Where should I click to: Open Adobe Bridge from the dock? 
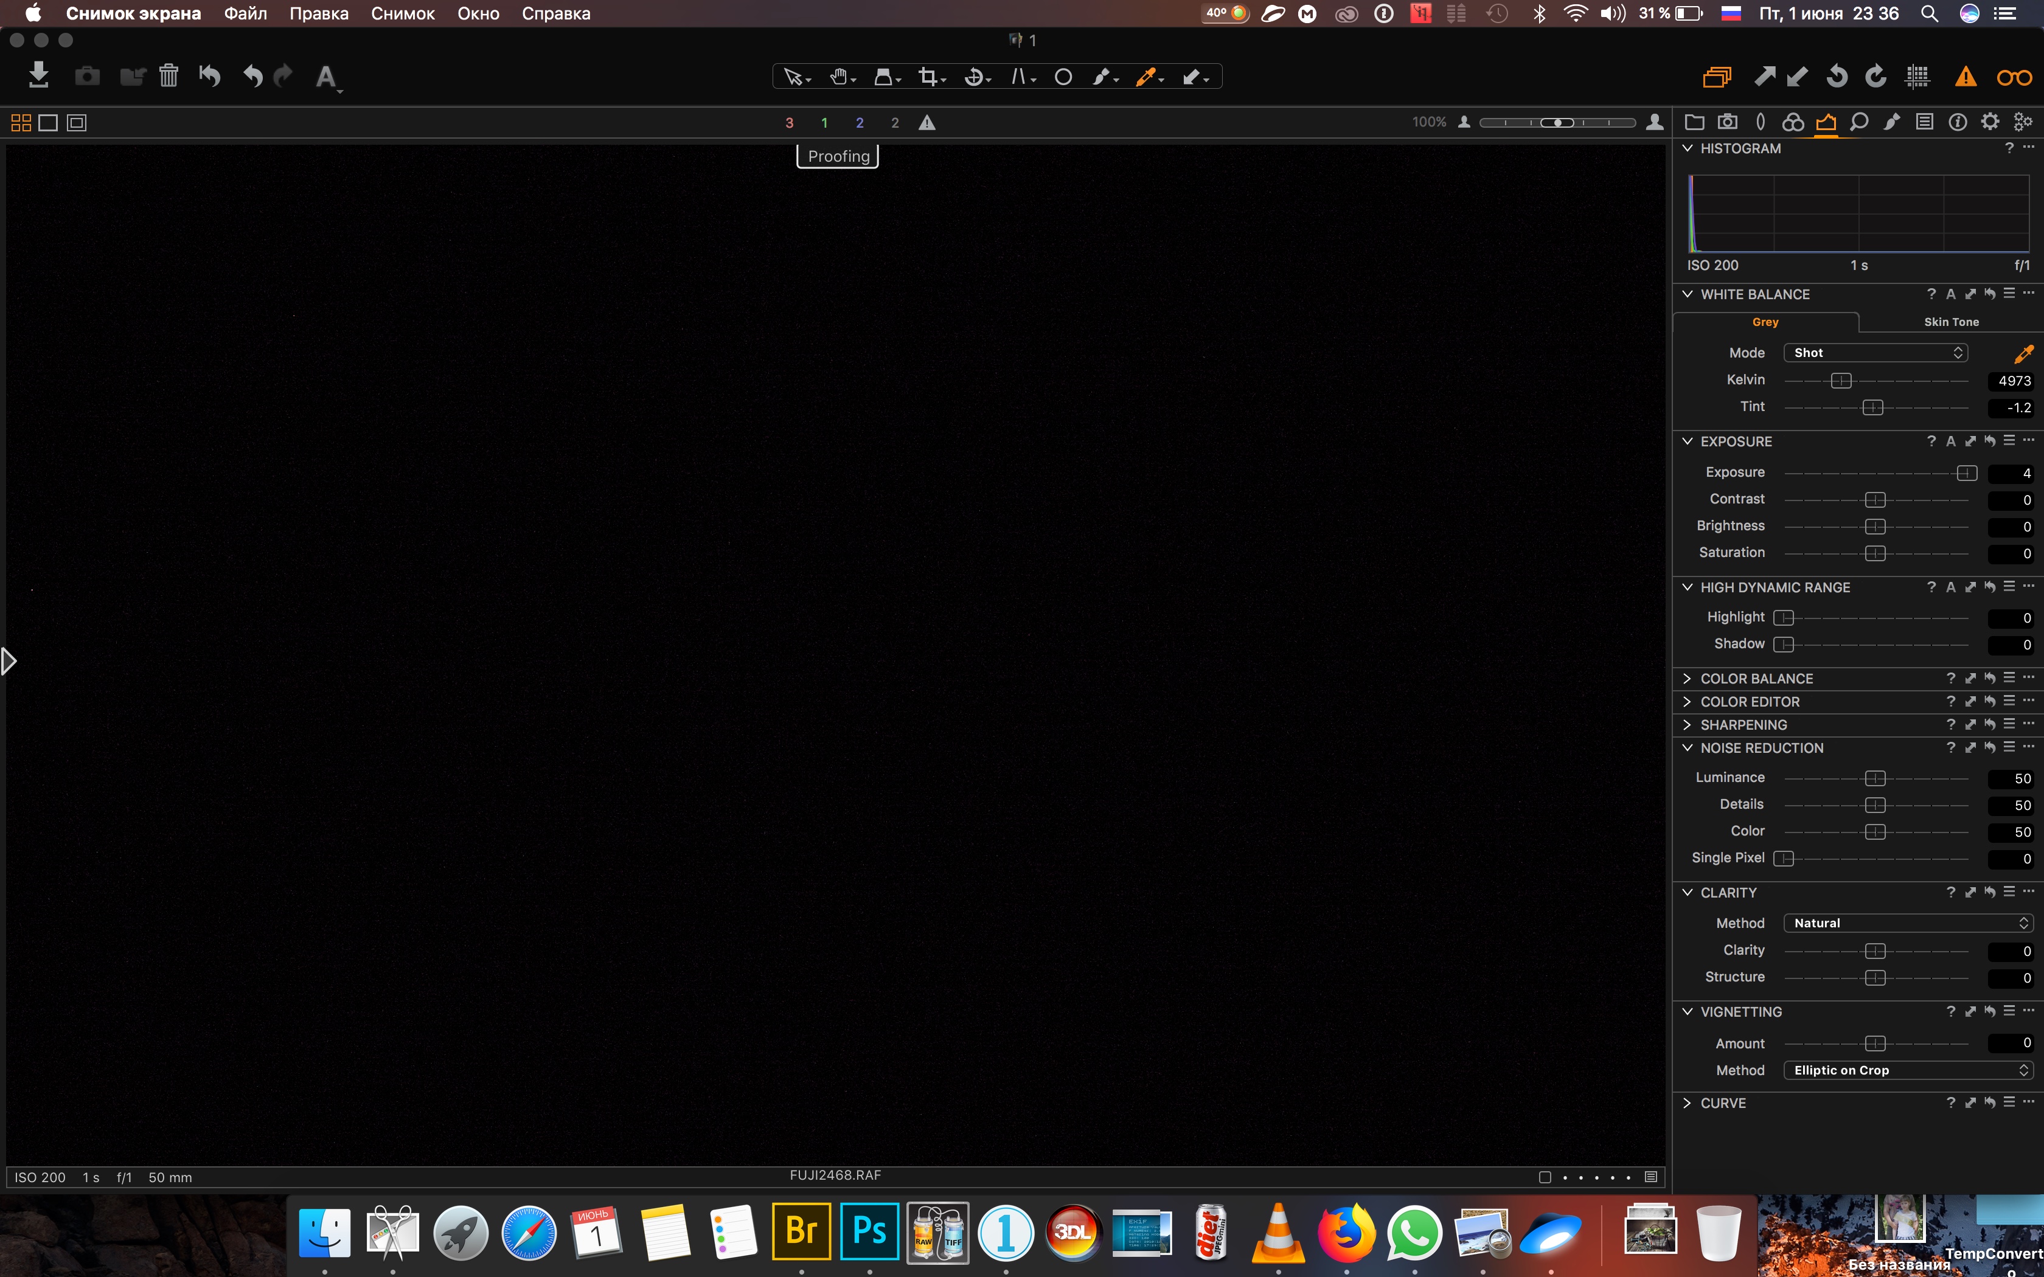(x=802, y=1231)
